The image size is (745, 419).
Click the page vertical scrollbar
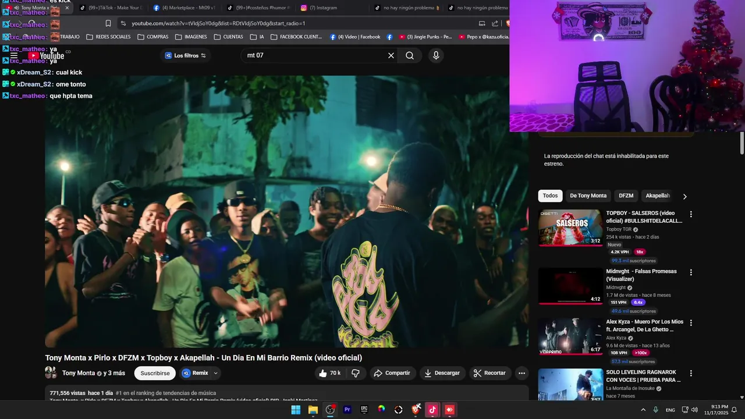[x=742, y=143]
